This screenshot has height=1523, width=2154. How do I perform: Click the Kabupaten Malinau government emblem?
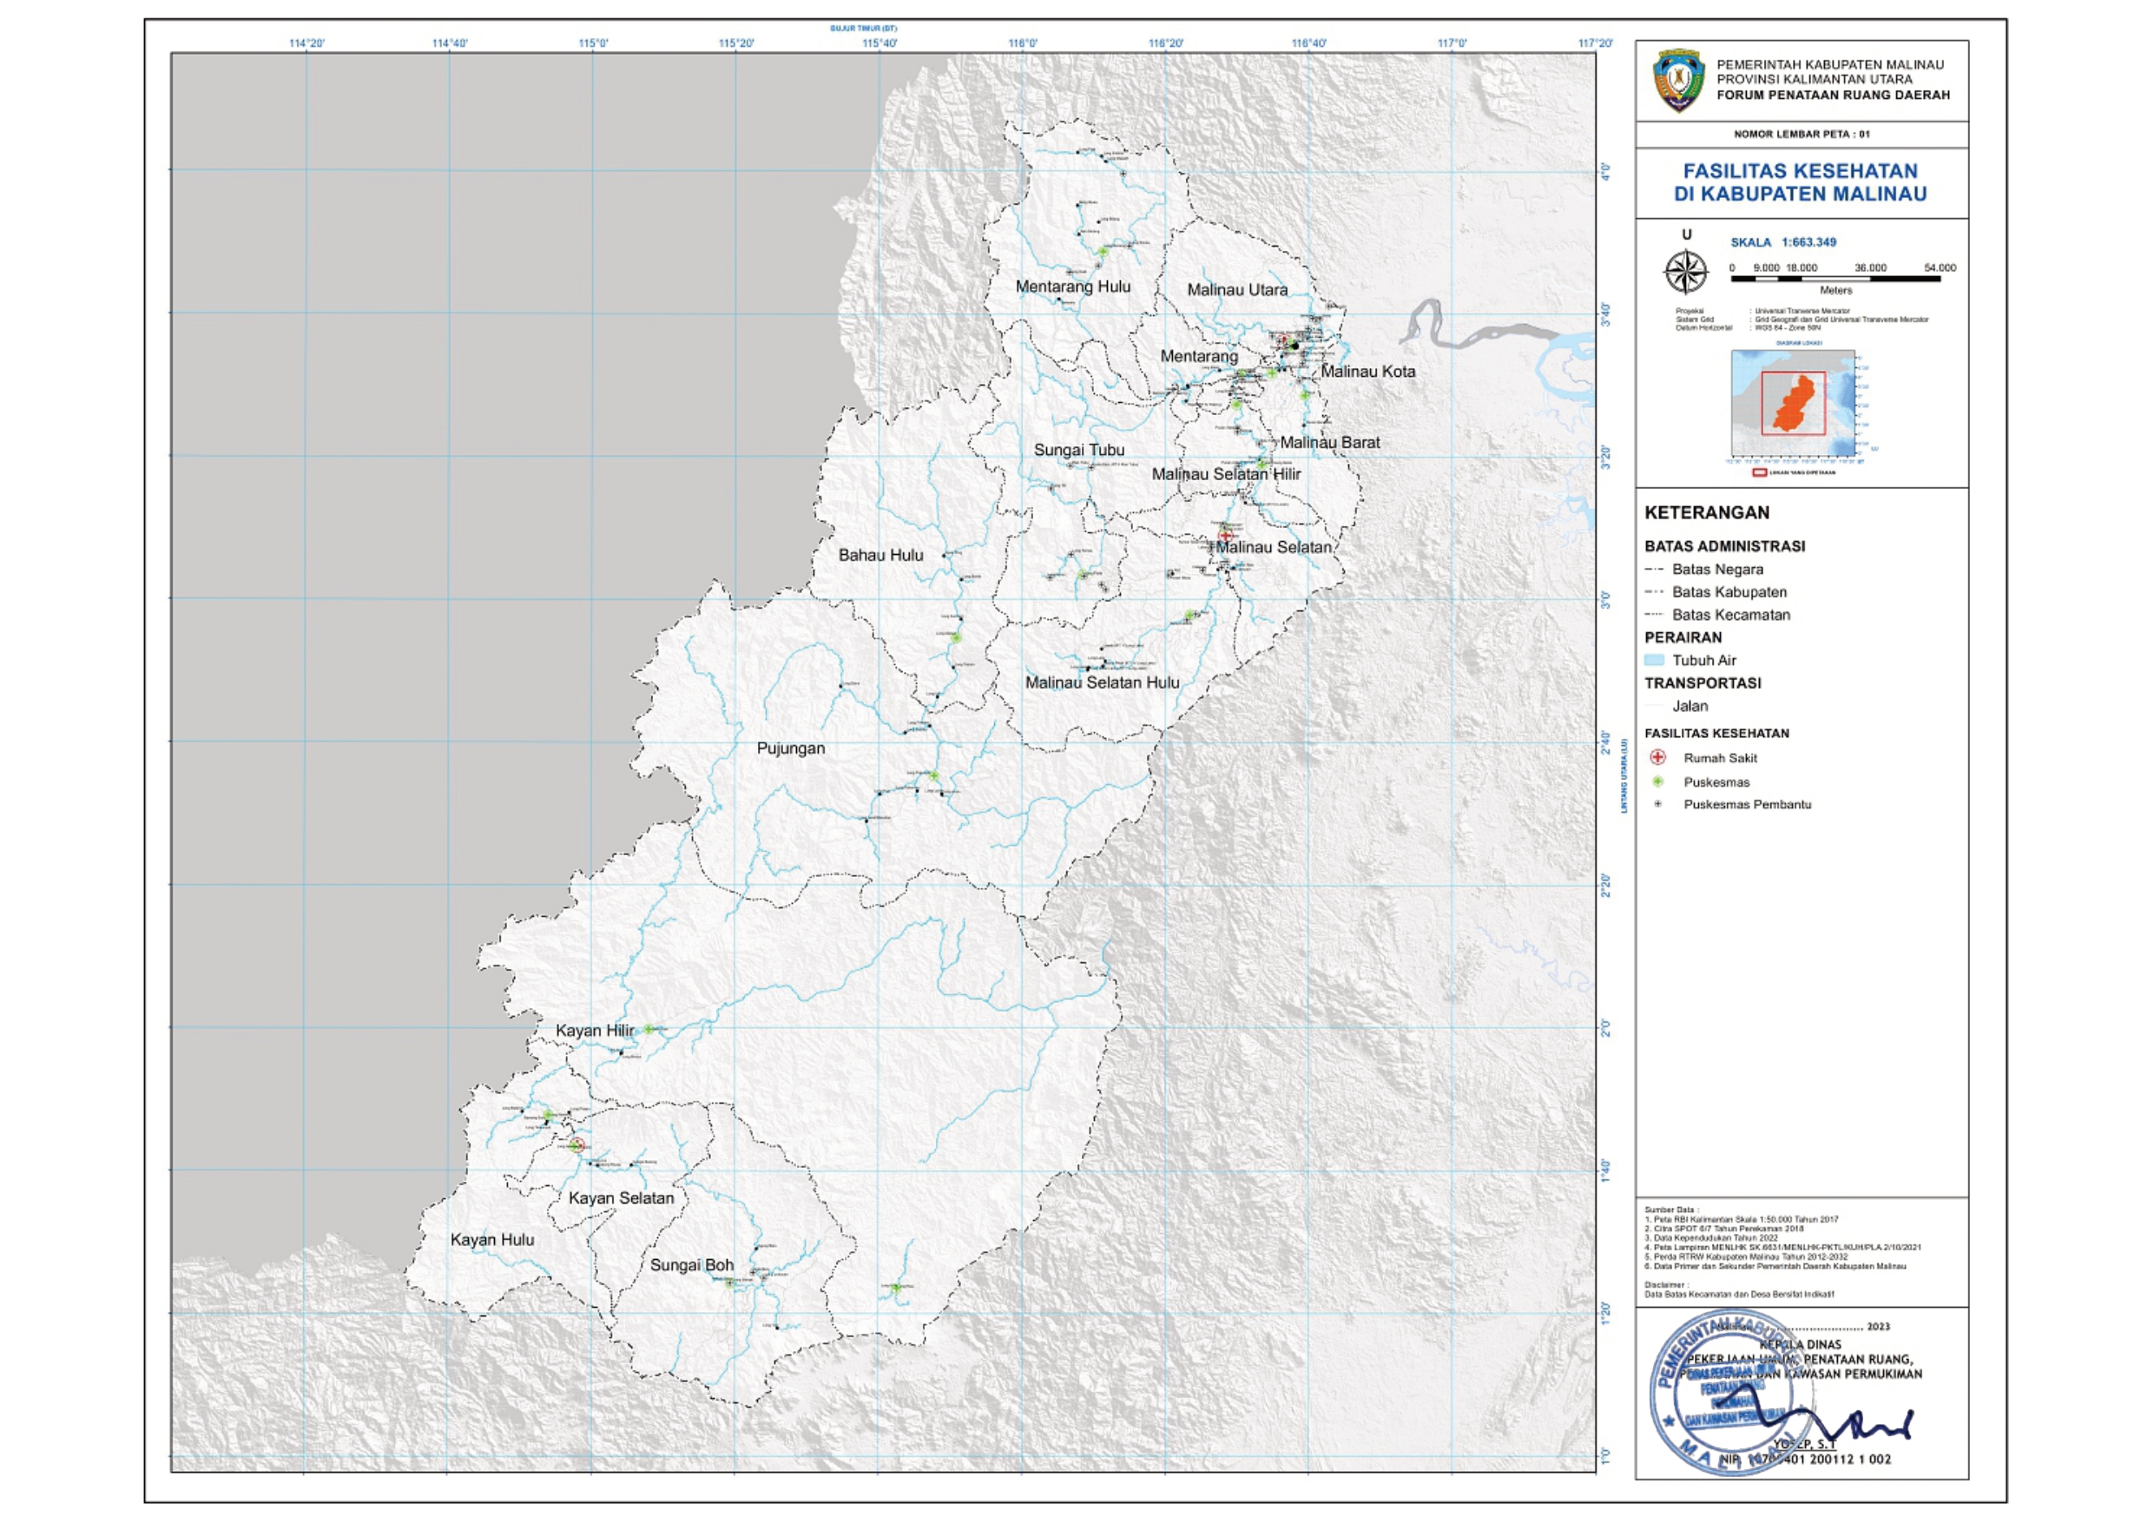(1678, 81)
